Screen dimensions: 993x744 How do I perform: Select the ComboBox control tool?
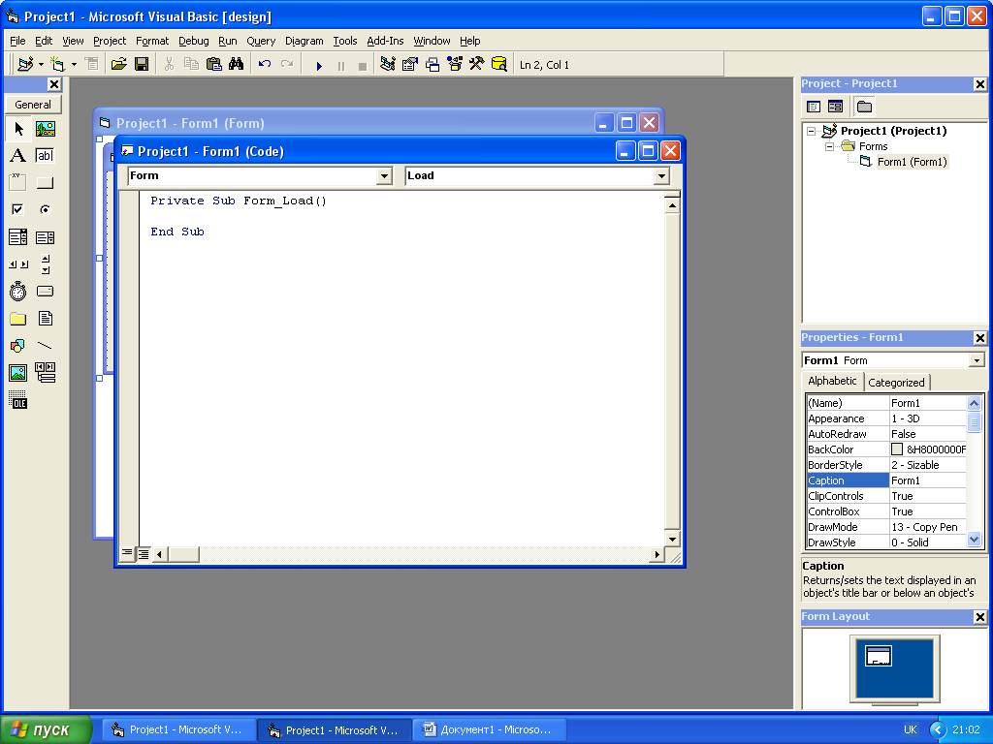[18, 237]
